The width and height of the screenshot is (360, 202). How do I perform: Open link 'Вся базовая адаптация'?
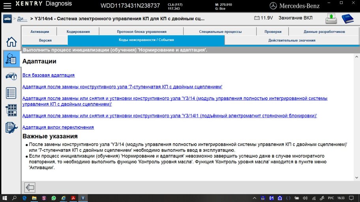49,75
